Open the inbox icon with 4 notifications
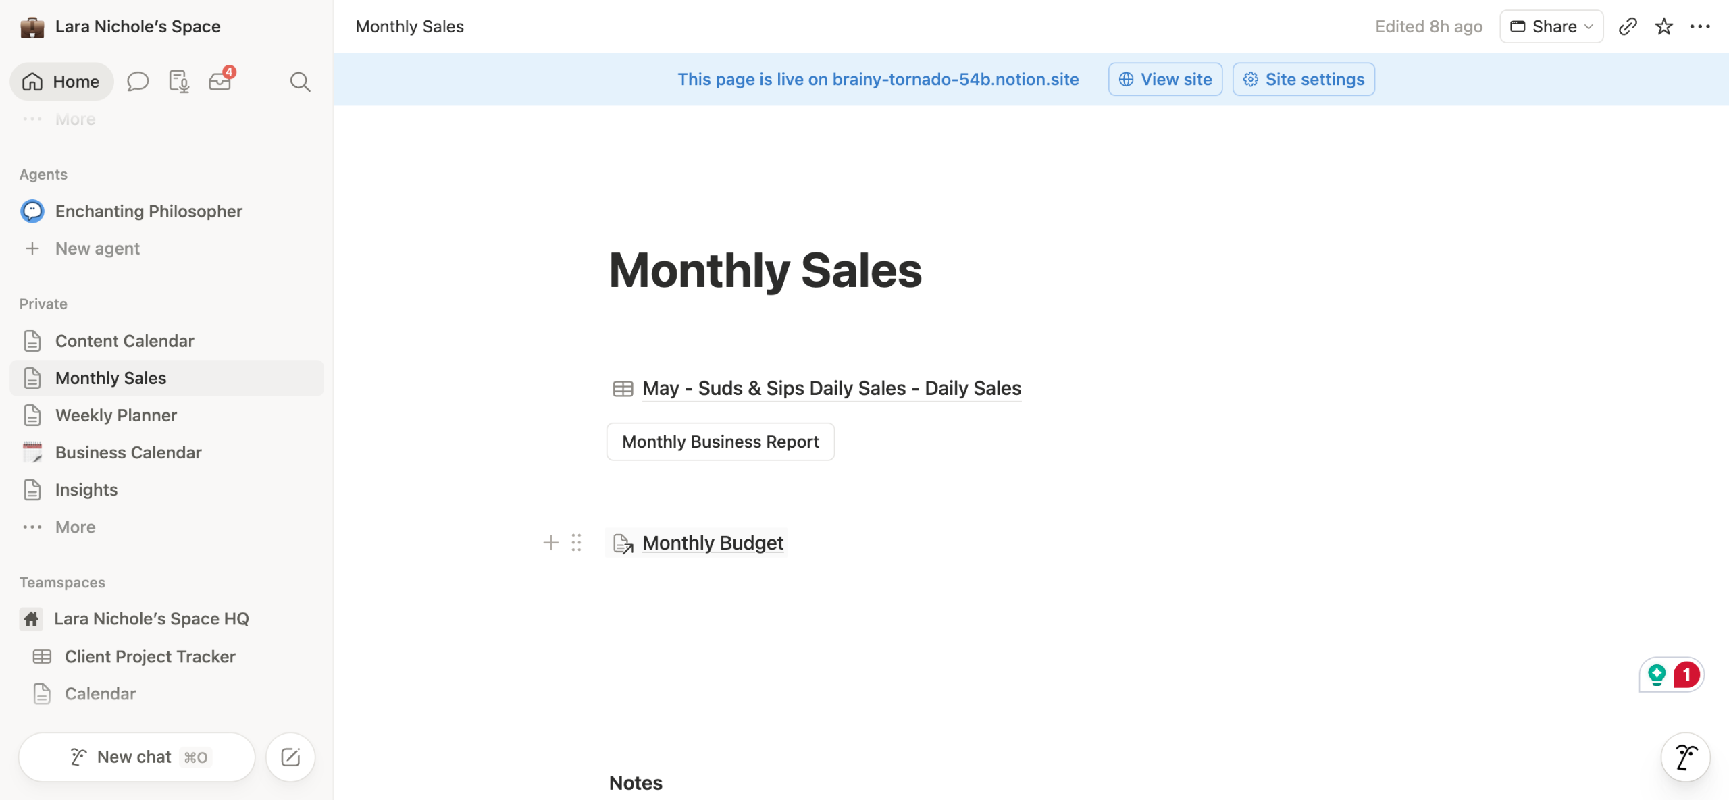Image resolution: width=1729 pixels, height=800 pixels. click(220, 80)
